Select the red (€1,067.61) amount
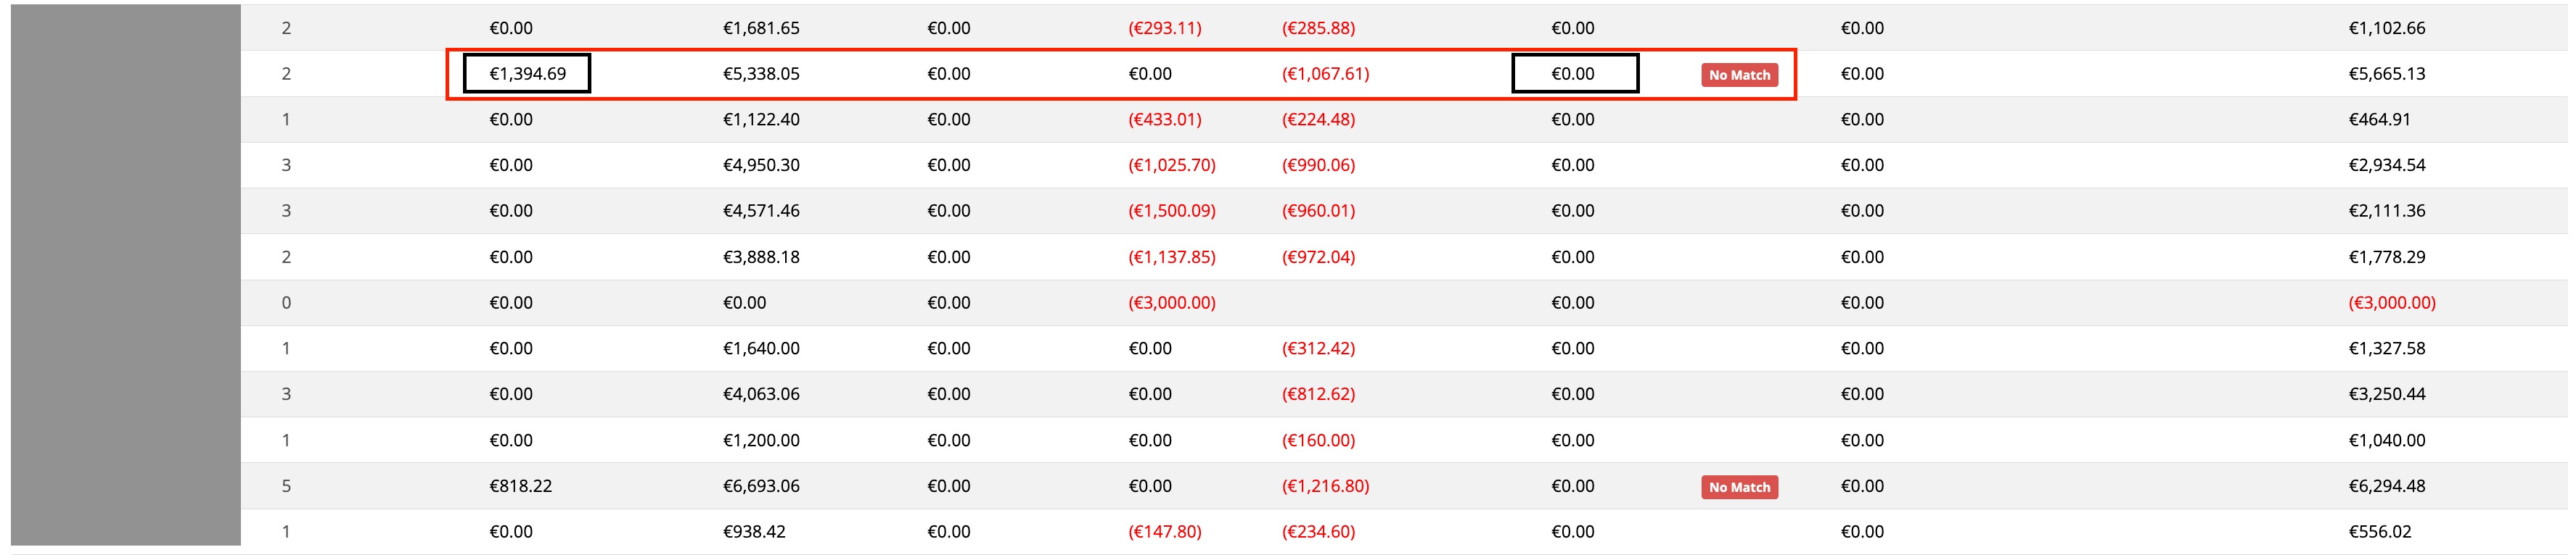Image resolution: width=2576 pixels, height=555 pixels. (1325, 74)
